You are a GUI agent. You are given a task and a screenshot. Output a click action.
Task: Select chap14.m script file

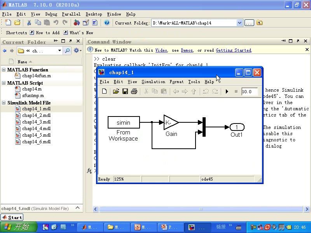coord(32,89)
